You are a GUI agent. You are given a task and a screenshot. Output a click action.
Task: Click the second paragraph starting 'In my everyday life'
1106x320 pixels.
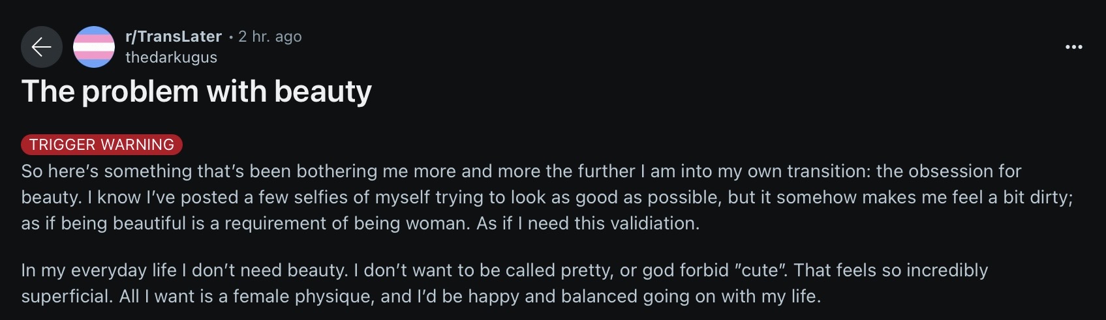504,283
